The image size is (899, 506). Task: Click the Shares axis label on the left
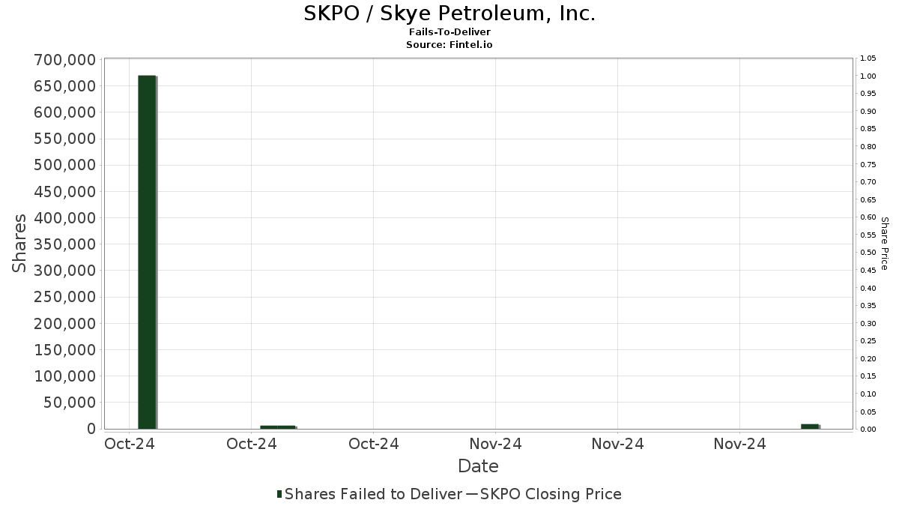[20, 244]
